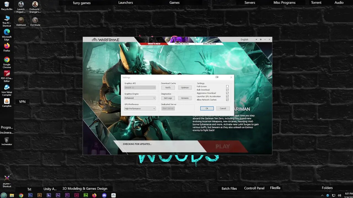Click the Start Server button
Viewport: 353px width, 198px height.
[x=168, y=108]
